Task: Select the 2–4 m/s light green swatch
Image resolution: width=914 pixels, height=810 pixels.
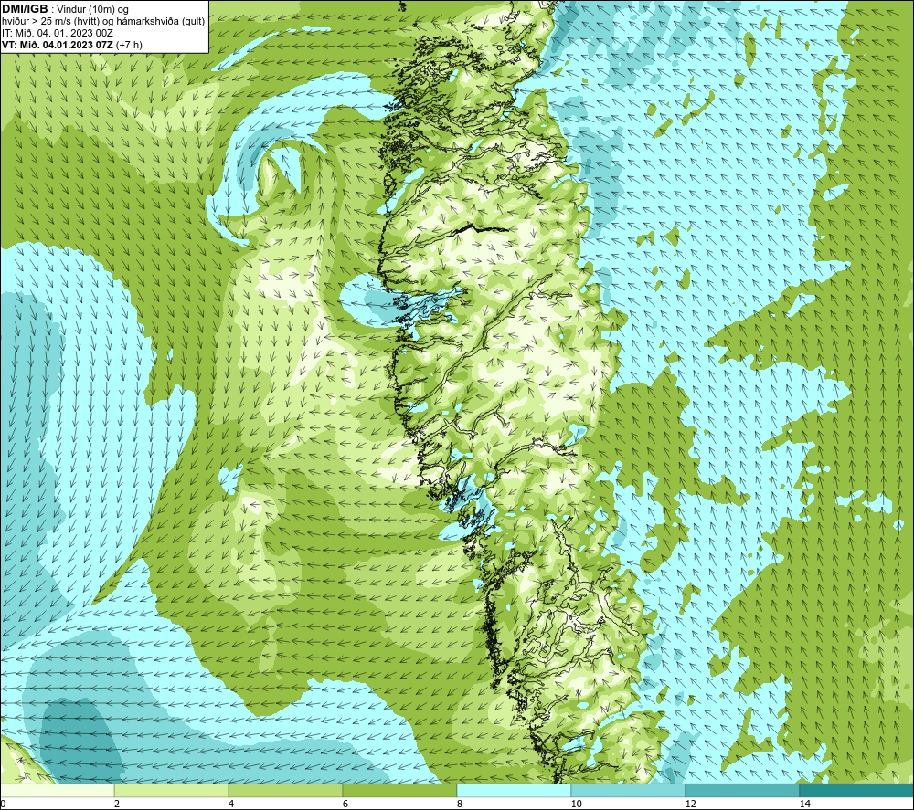Action: point(172,790)
